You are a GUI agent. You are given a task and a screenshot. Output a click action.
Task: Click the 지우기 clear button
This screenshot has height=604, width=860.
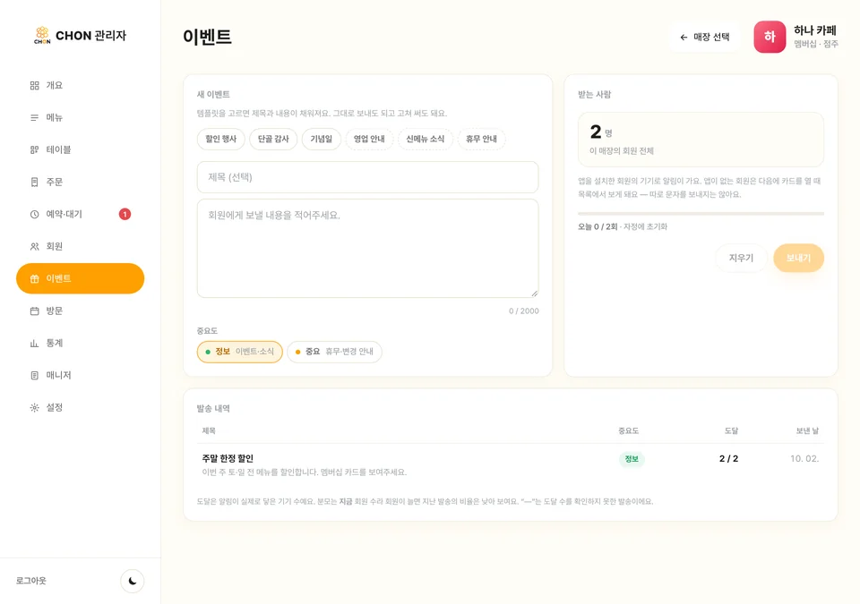point(741,258)
